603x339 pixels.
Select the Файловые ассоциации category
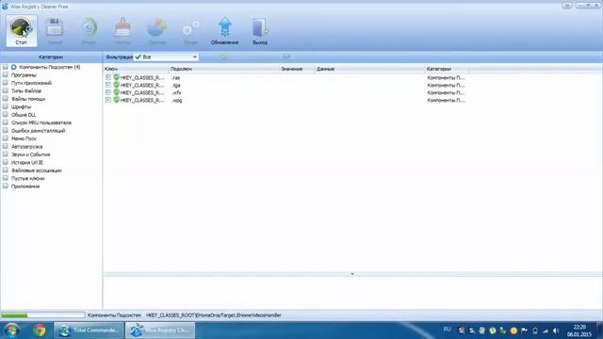[37, 170]
